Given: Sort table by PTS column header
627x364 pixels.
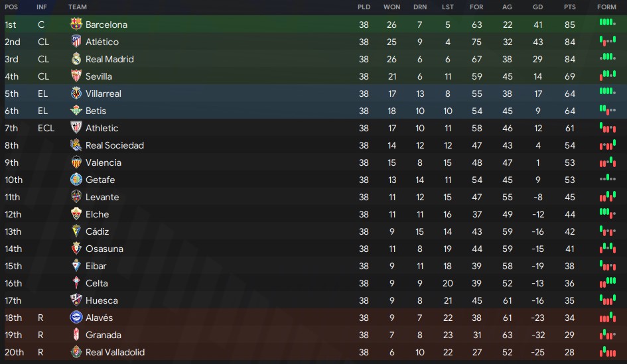Looking at the screenshot, I should (x=570, y=7).
